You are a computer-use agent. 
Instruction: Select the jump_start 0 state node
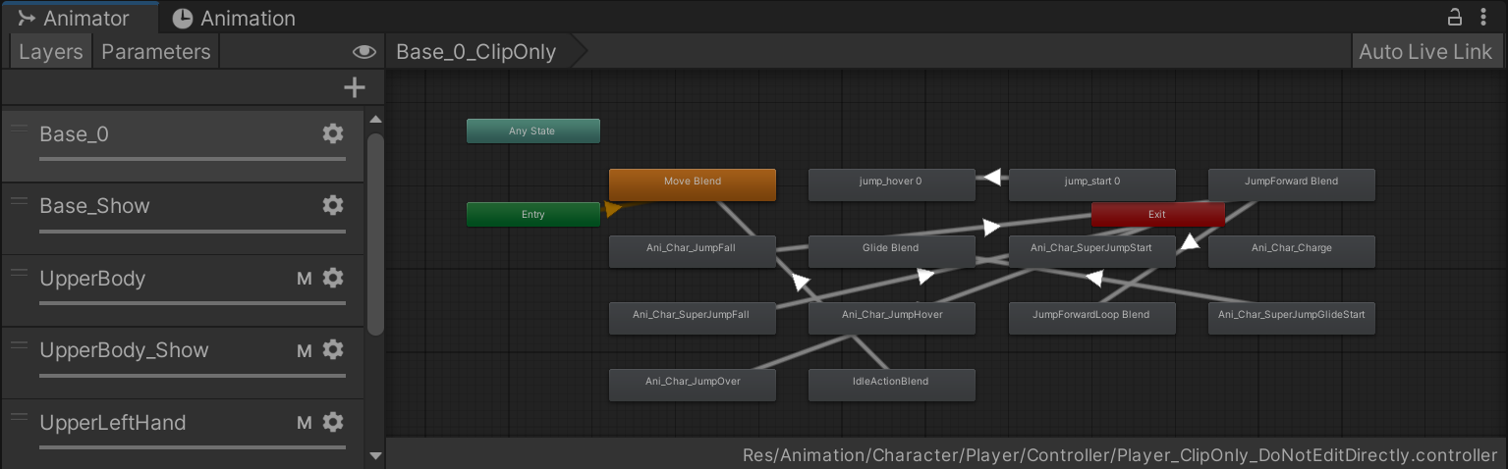pos(1092,184)
